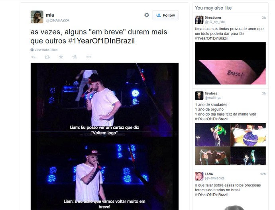Image resolution: width=275 pixels, height=210 pixels.
Task: Open the @DINAHAZZA handle link
Action: [x=57, y=20]
